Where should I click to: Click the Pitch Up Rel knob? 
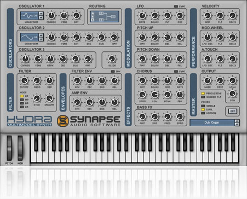tap(180, 37)
